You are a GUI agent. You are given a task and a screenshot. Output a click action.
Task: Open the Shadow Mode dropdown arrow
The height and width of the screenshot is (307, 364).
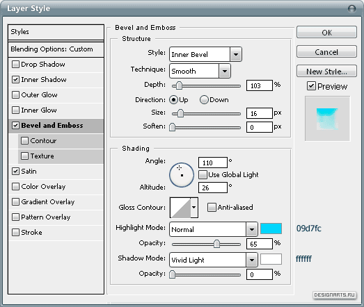point(252,260)
